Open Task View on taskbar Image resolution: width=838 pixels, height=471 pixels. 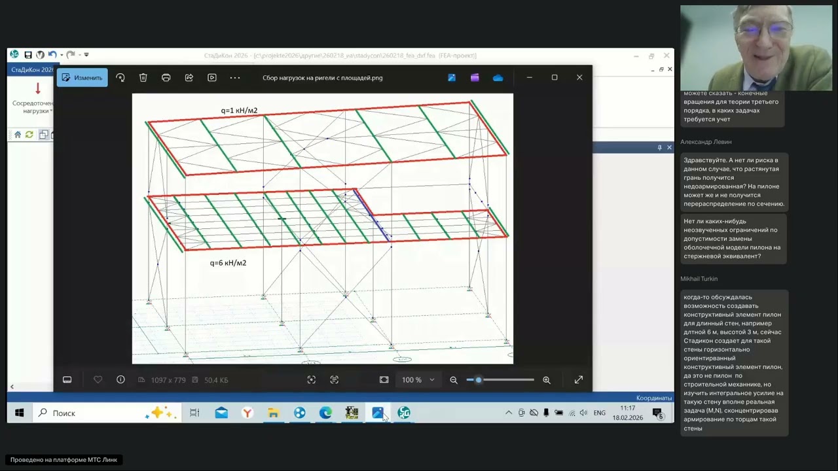194,413
